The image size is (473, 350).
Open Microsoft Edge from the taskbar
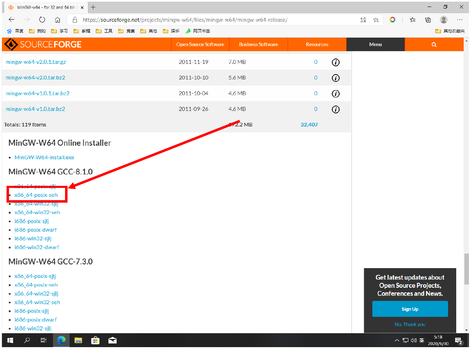61,340
